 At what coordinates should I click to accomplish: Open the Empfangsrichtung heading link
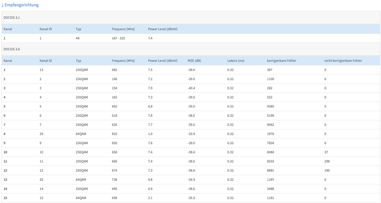21,5
